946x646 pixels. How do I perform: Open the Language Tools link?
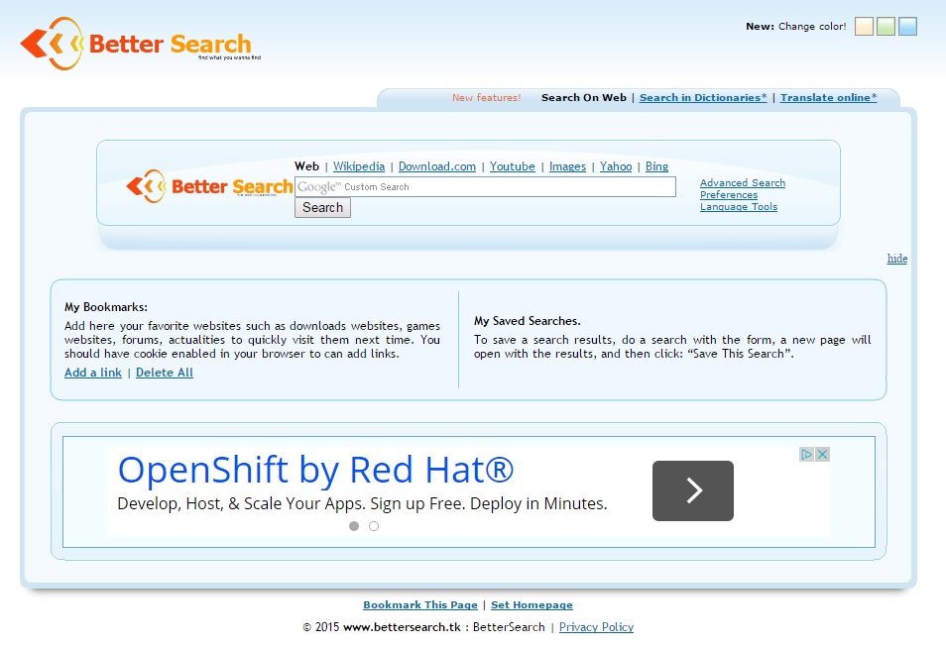pyautogui.click(x=739, y=207)
